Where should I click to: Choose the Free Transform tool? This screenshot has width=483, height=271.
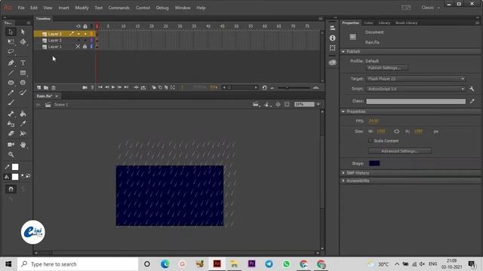click(x=11, y=41)
